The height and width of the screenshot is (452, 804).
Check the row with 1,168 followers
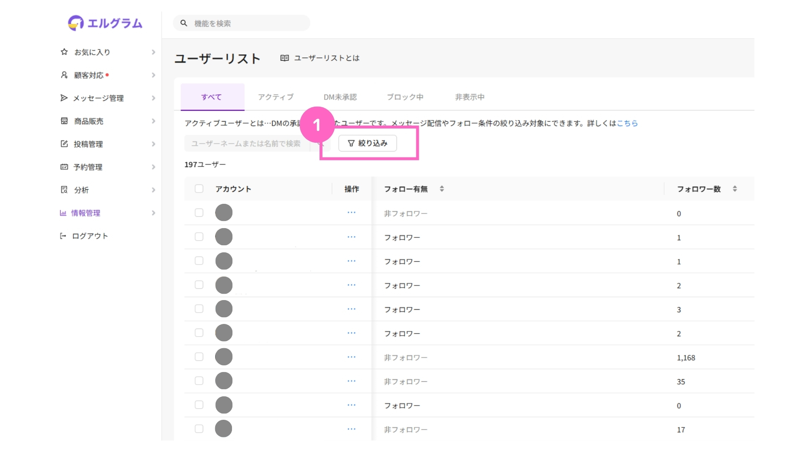coord(199,357)
